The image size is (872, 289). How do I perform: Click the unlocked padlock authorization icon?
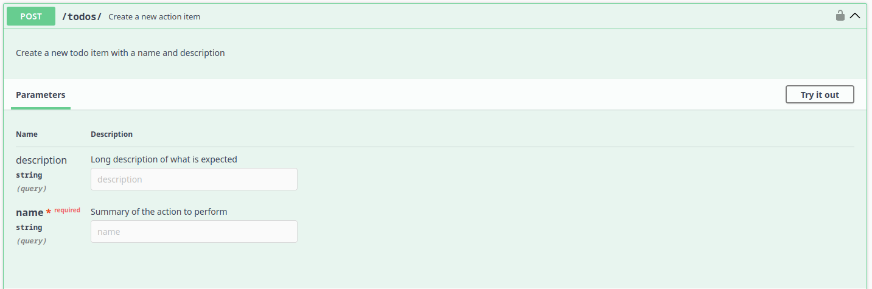click(x=840, y=16)
